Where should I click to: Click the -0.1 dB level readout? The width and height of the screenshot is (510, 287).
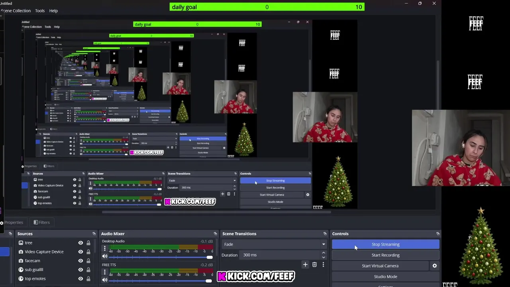point(207,242)
